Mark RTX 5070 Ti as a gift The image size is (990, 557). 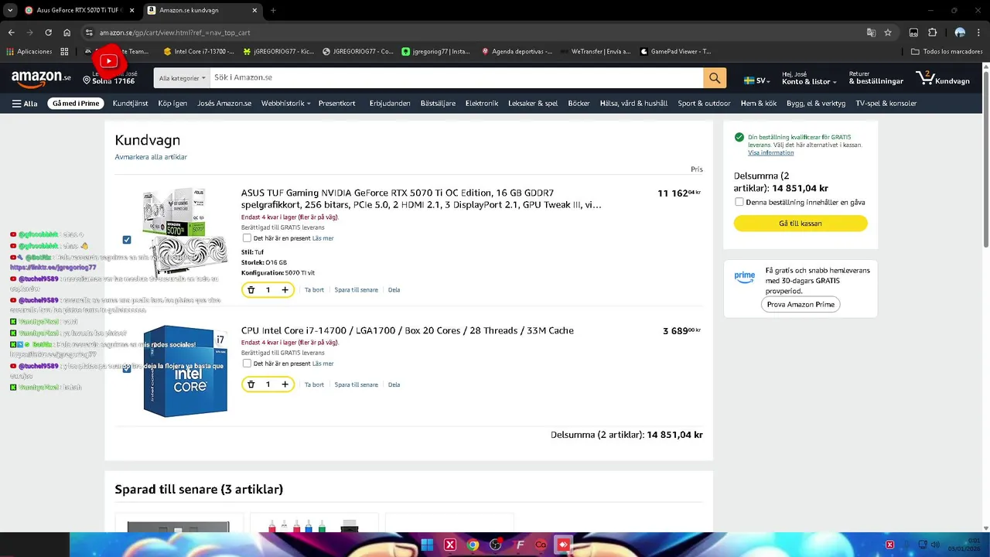247,238
